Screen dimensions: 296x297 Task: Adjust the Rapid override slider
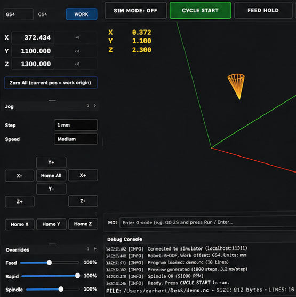tap(51, 276)
